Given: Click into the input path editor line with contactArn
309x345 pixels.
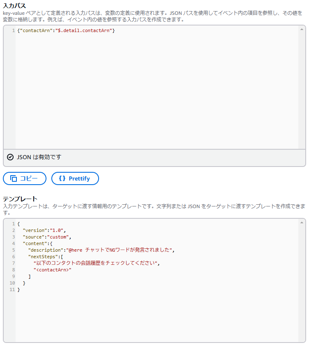Looking at the screenshot, I should (x=66, y=30).
